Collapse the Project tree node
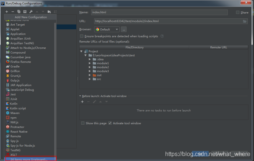Viewport: 254px width, 161px height. pos(81,51)
